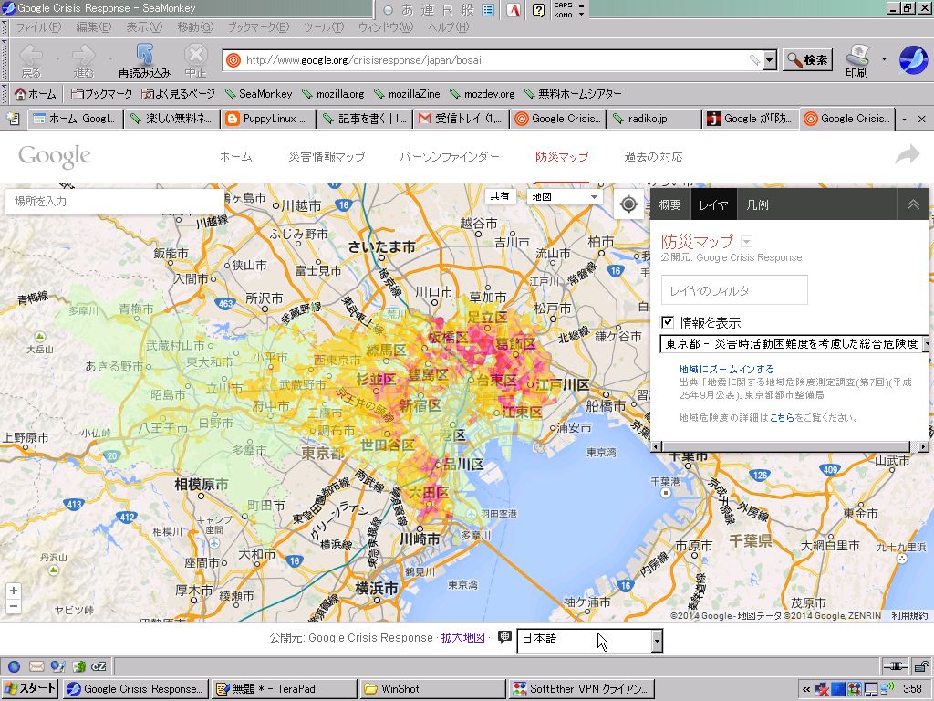Switch to the radiko.jp tab

coord(654,119)
